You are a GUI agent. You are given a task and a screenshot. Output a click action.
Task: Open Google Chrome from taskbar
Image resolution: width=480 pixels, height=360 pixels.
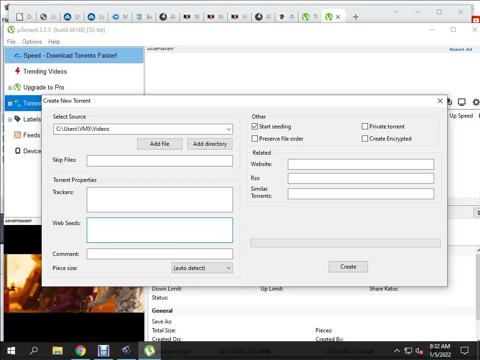click(x=81, y=351)
